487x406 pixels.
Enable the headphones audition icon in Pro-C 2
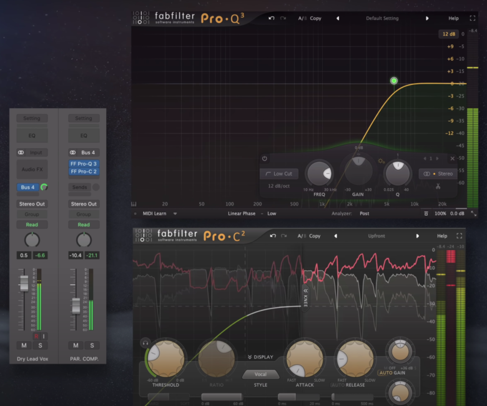pos(145,343)
